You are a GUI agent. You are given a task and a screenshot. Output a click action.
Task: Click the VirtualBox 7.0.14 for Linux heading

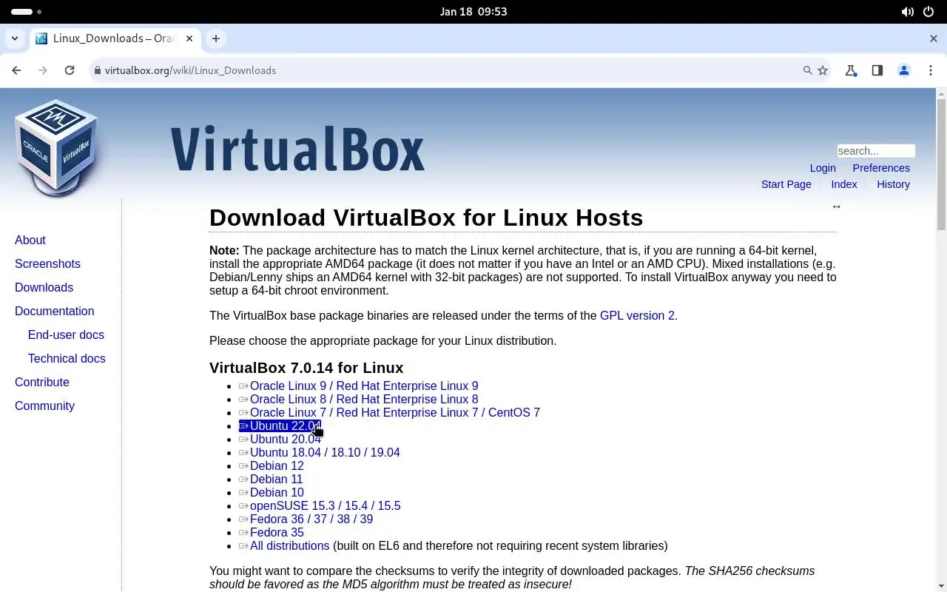(x=306, y=368)
